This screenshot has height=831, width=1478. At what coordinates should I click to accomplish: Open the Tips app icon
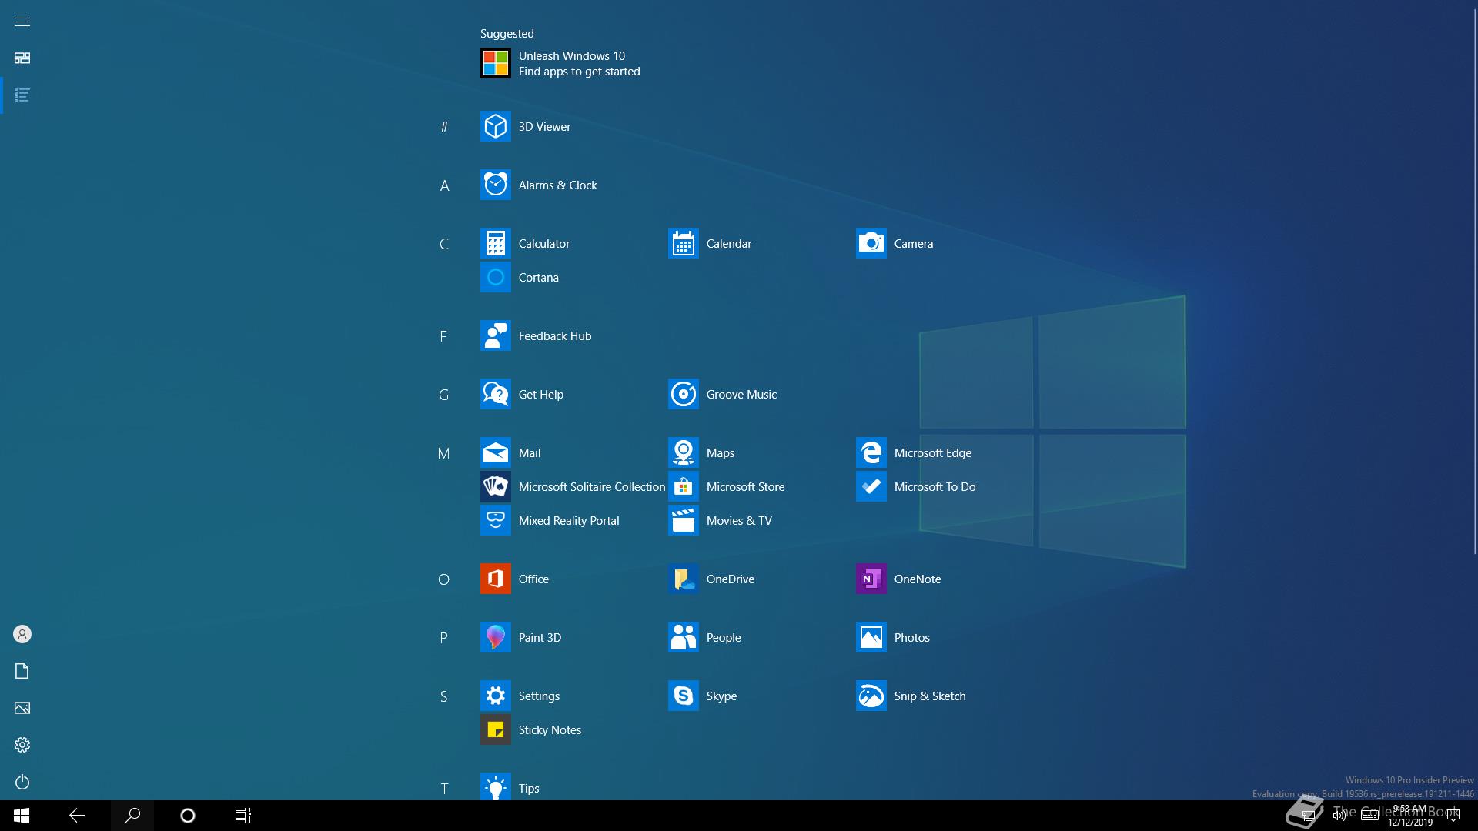point(495,786)
